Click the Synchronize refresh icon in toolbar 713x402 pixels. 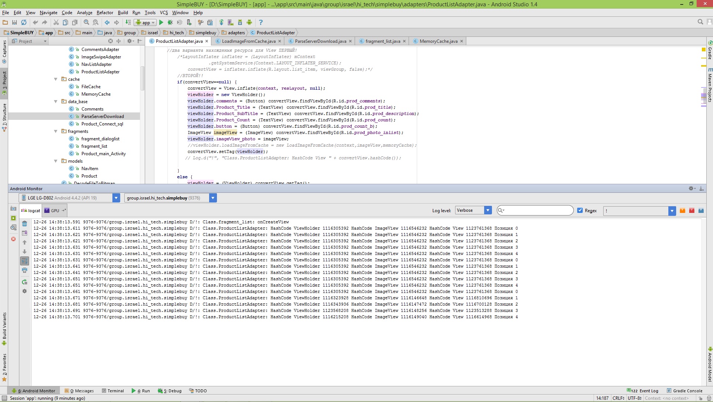[x=24, y=22]
